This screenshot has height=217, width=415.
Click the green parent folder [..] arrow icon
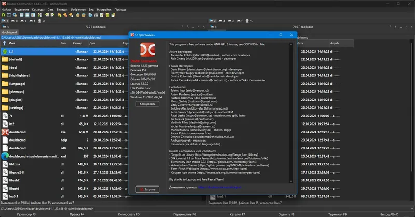(5, 52)
